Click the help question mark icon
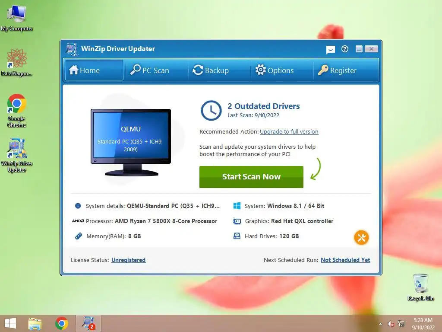 pos(345,49)
